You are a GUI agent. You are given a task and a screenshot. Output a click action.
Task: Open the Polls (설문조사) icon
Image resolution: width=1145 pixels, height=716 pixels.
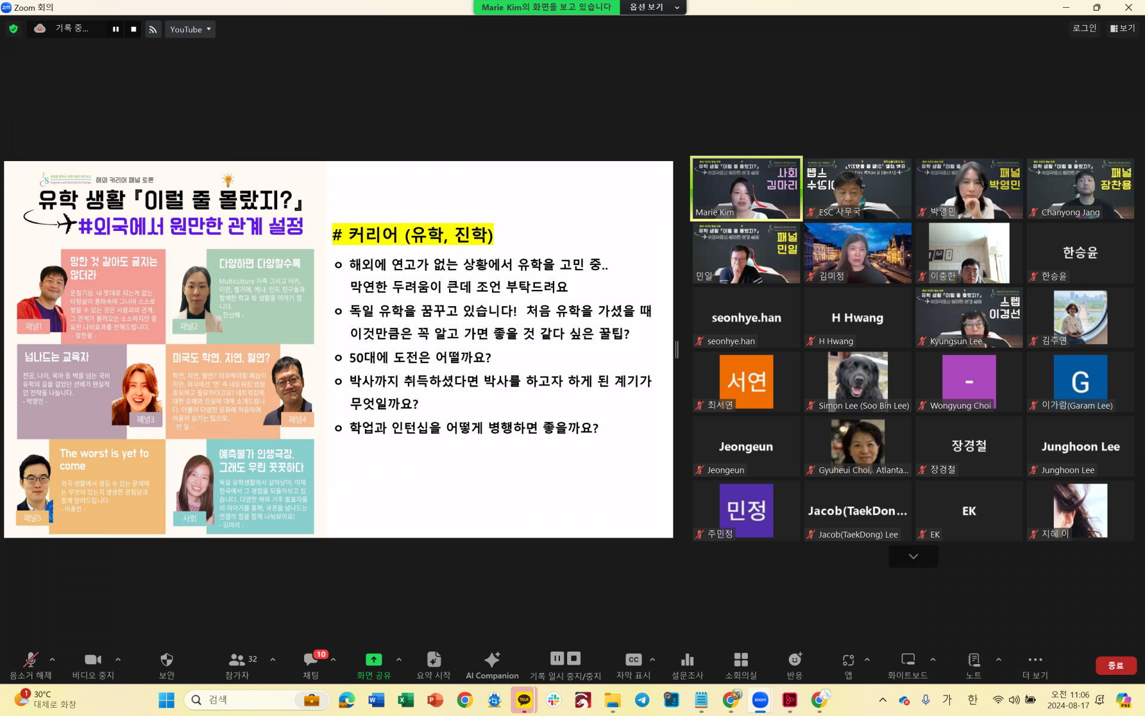[x=687, y=659]
